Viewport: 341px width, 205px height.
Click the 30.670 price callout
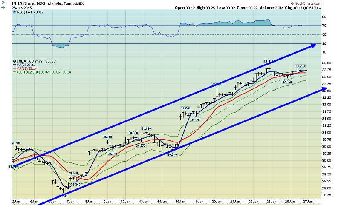(141, 145)
